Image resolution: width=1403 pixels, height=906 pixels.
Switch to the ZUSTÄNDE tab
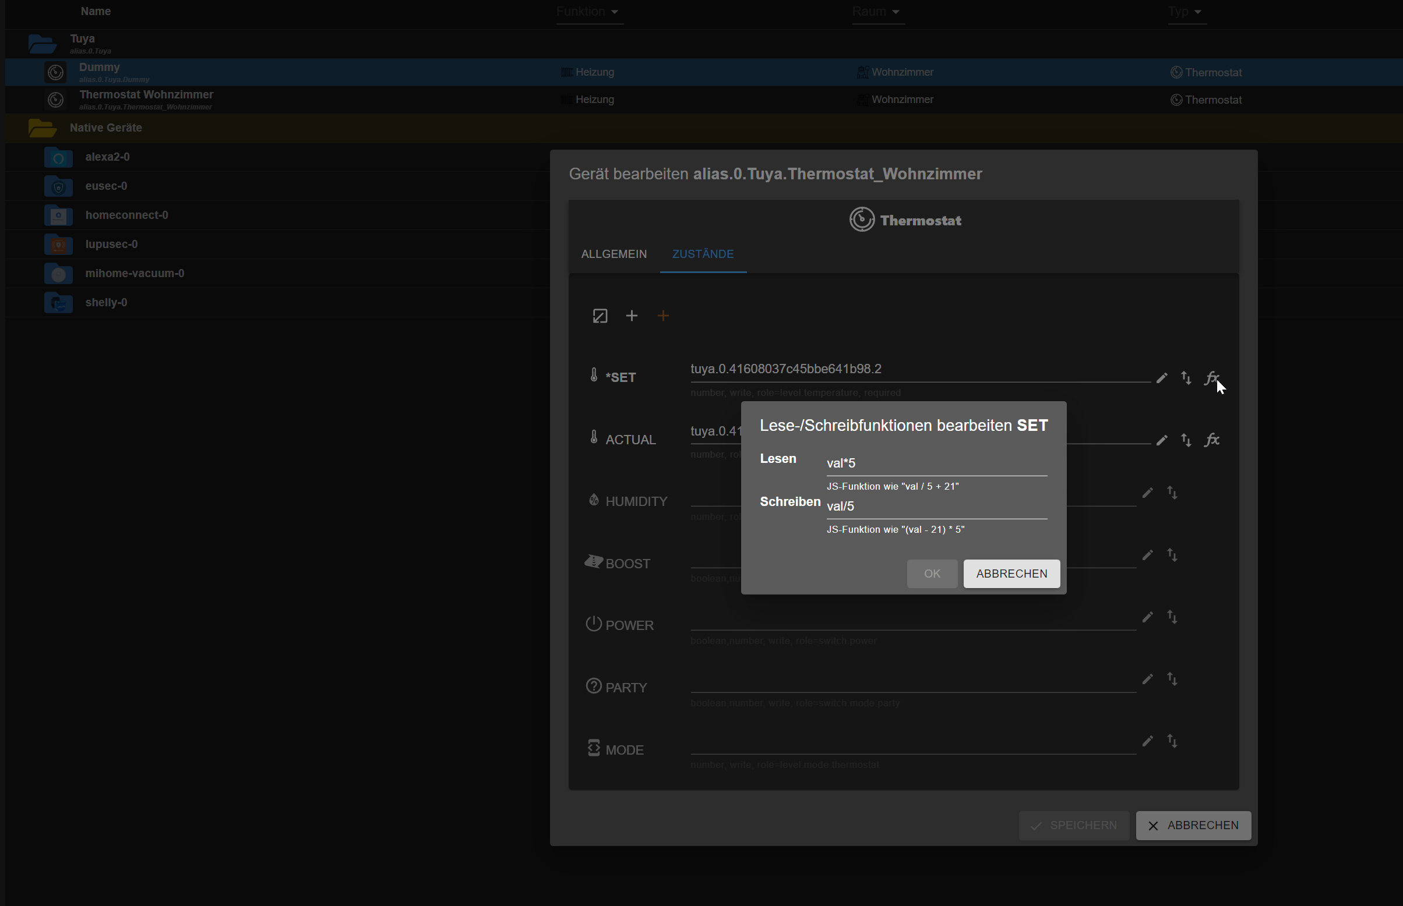coord(703,253)
